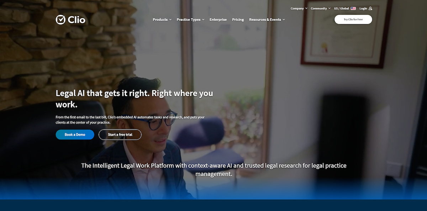Viewport: 427px width, 211px height.
Task: Click the user profile icon beside Login
Action: 370,9
